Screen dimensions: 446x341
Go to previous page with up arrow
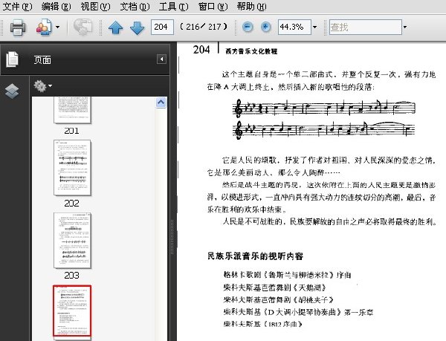[x=116, y=27]
